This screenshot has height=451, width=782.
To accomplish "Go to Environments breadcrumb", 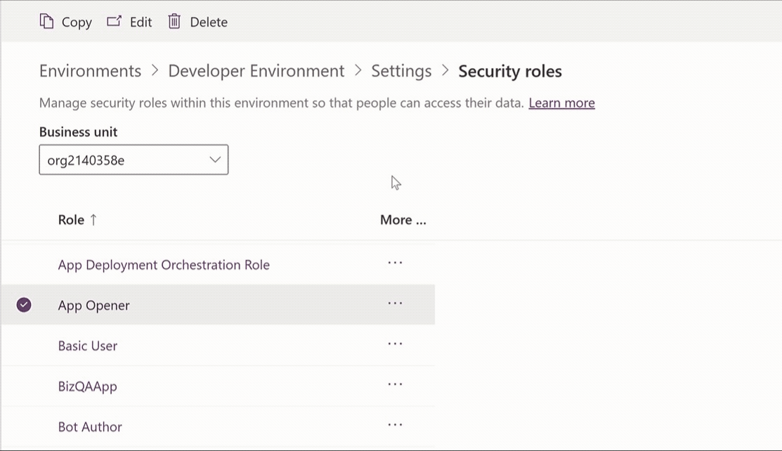I will click(x=90, y=71).
